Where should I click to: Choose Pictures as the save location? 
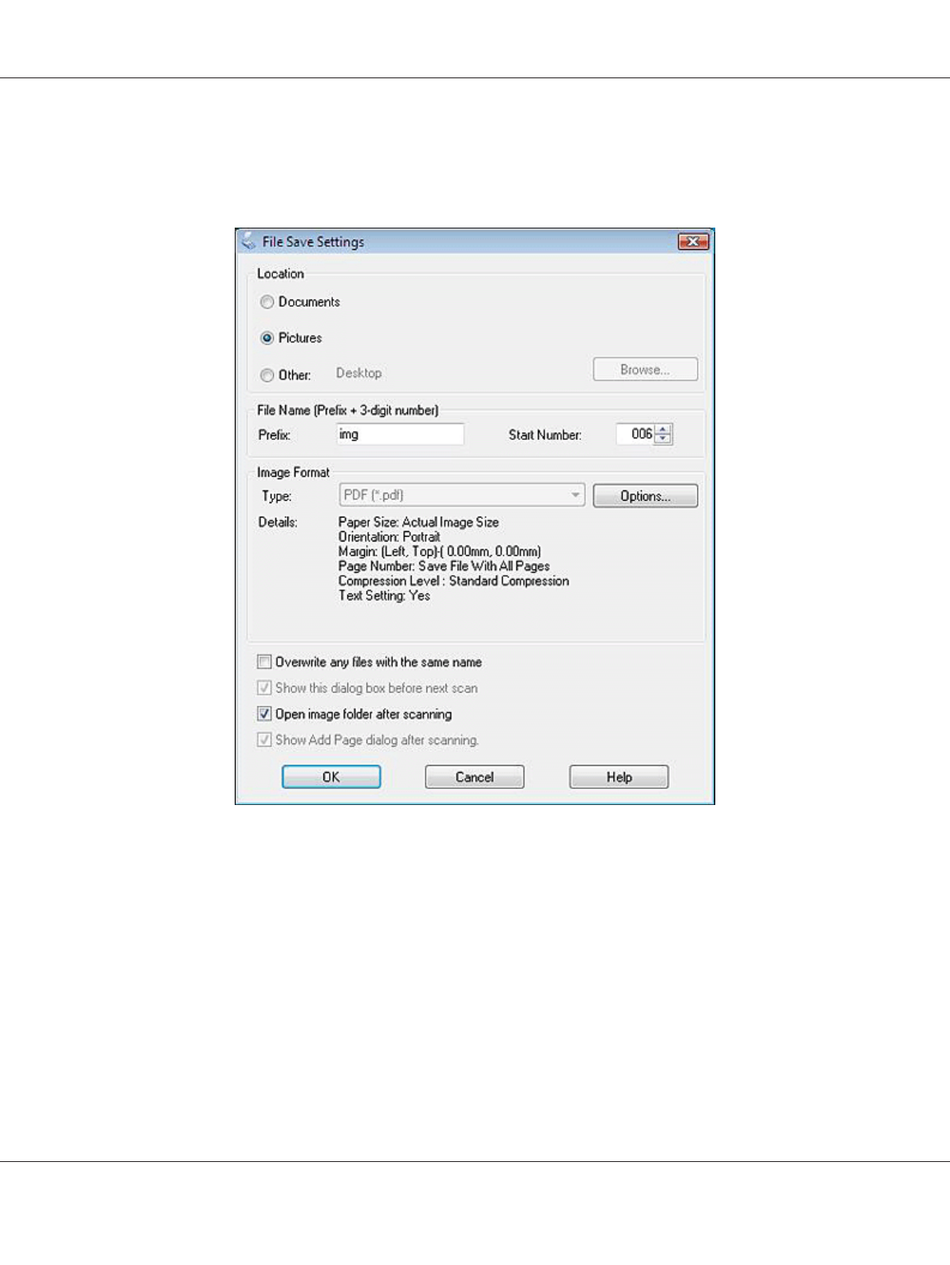point(267,338)
